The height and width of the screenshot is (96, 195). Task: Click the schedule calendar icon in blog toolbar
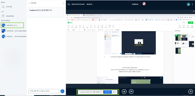(x=102, y=26)
